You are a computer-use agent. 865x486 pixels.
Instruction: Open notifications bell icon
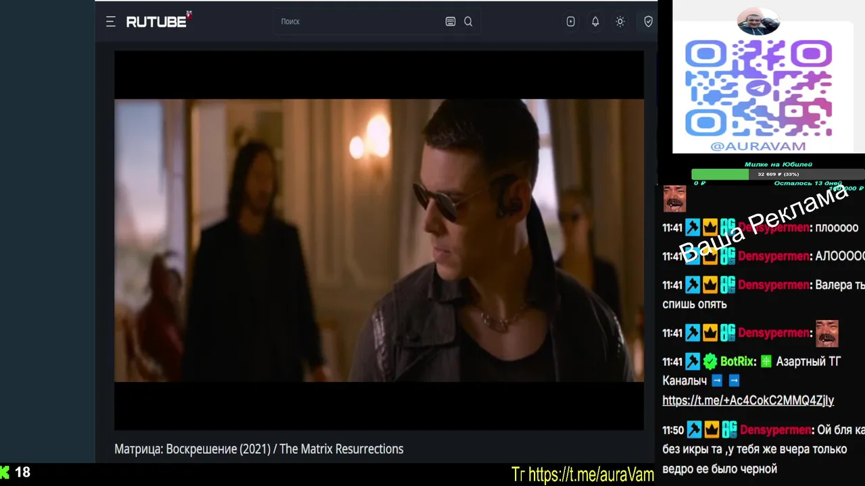pos(595,22)
